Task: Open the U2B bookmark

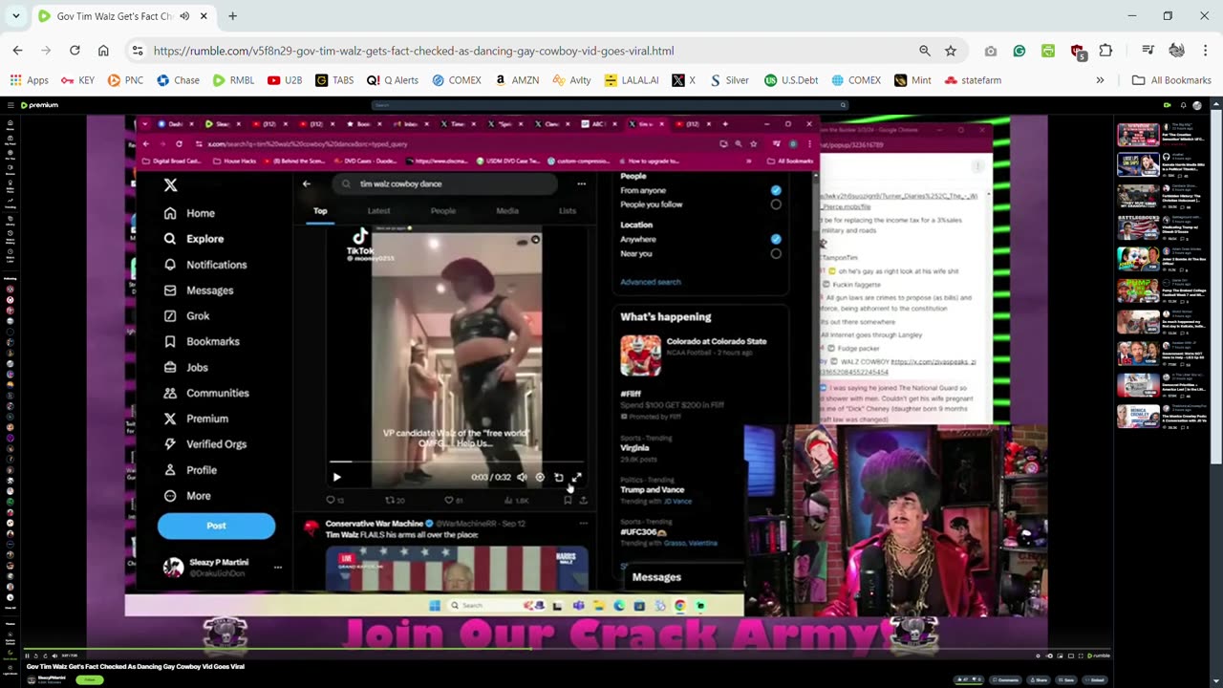Action: coord(285,80)
